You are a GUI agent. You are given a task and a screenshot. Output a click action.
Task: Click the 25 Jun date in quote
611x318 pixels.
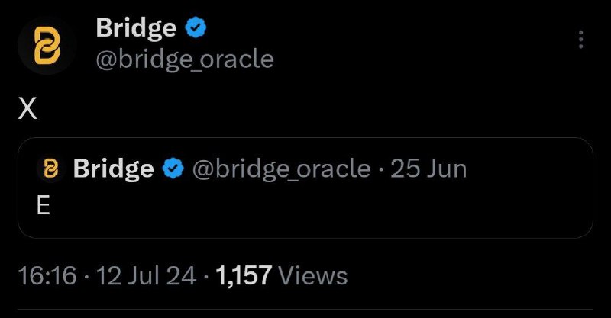coord(428,169)
